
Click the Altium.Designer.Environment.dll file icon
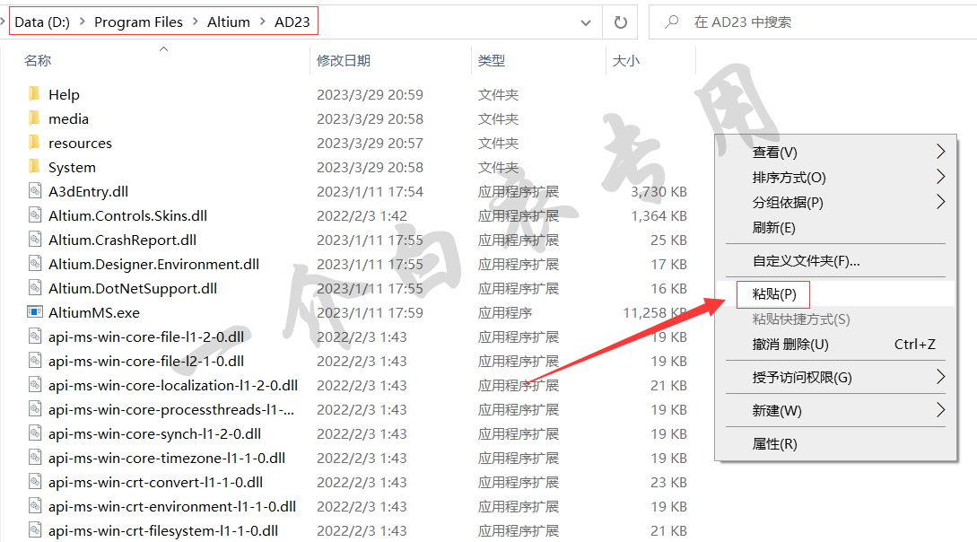point(35,264)
